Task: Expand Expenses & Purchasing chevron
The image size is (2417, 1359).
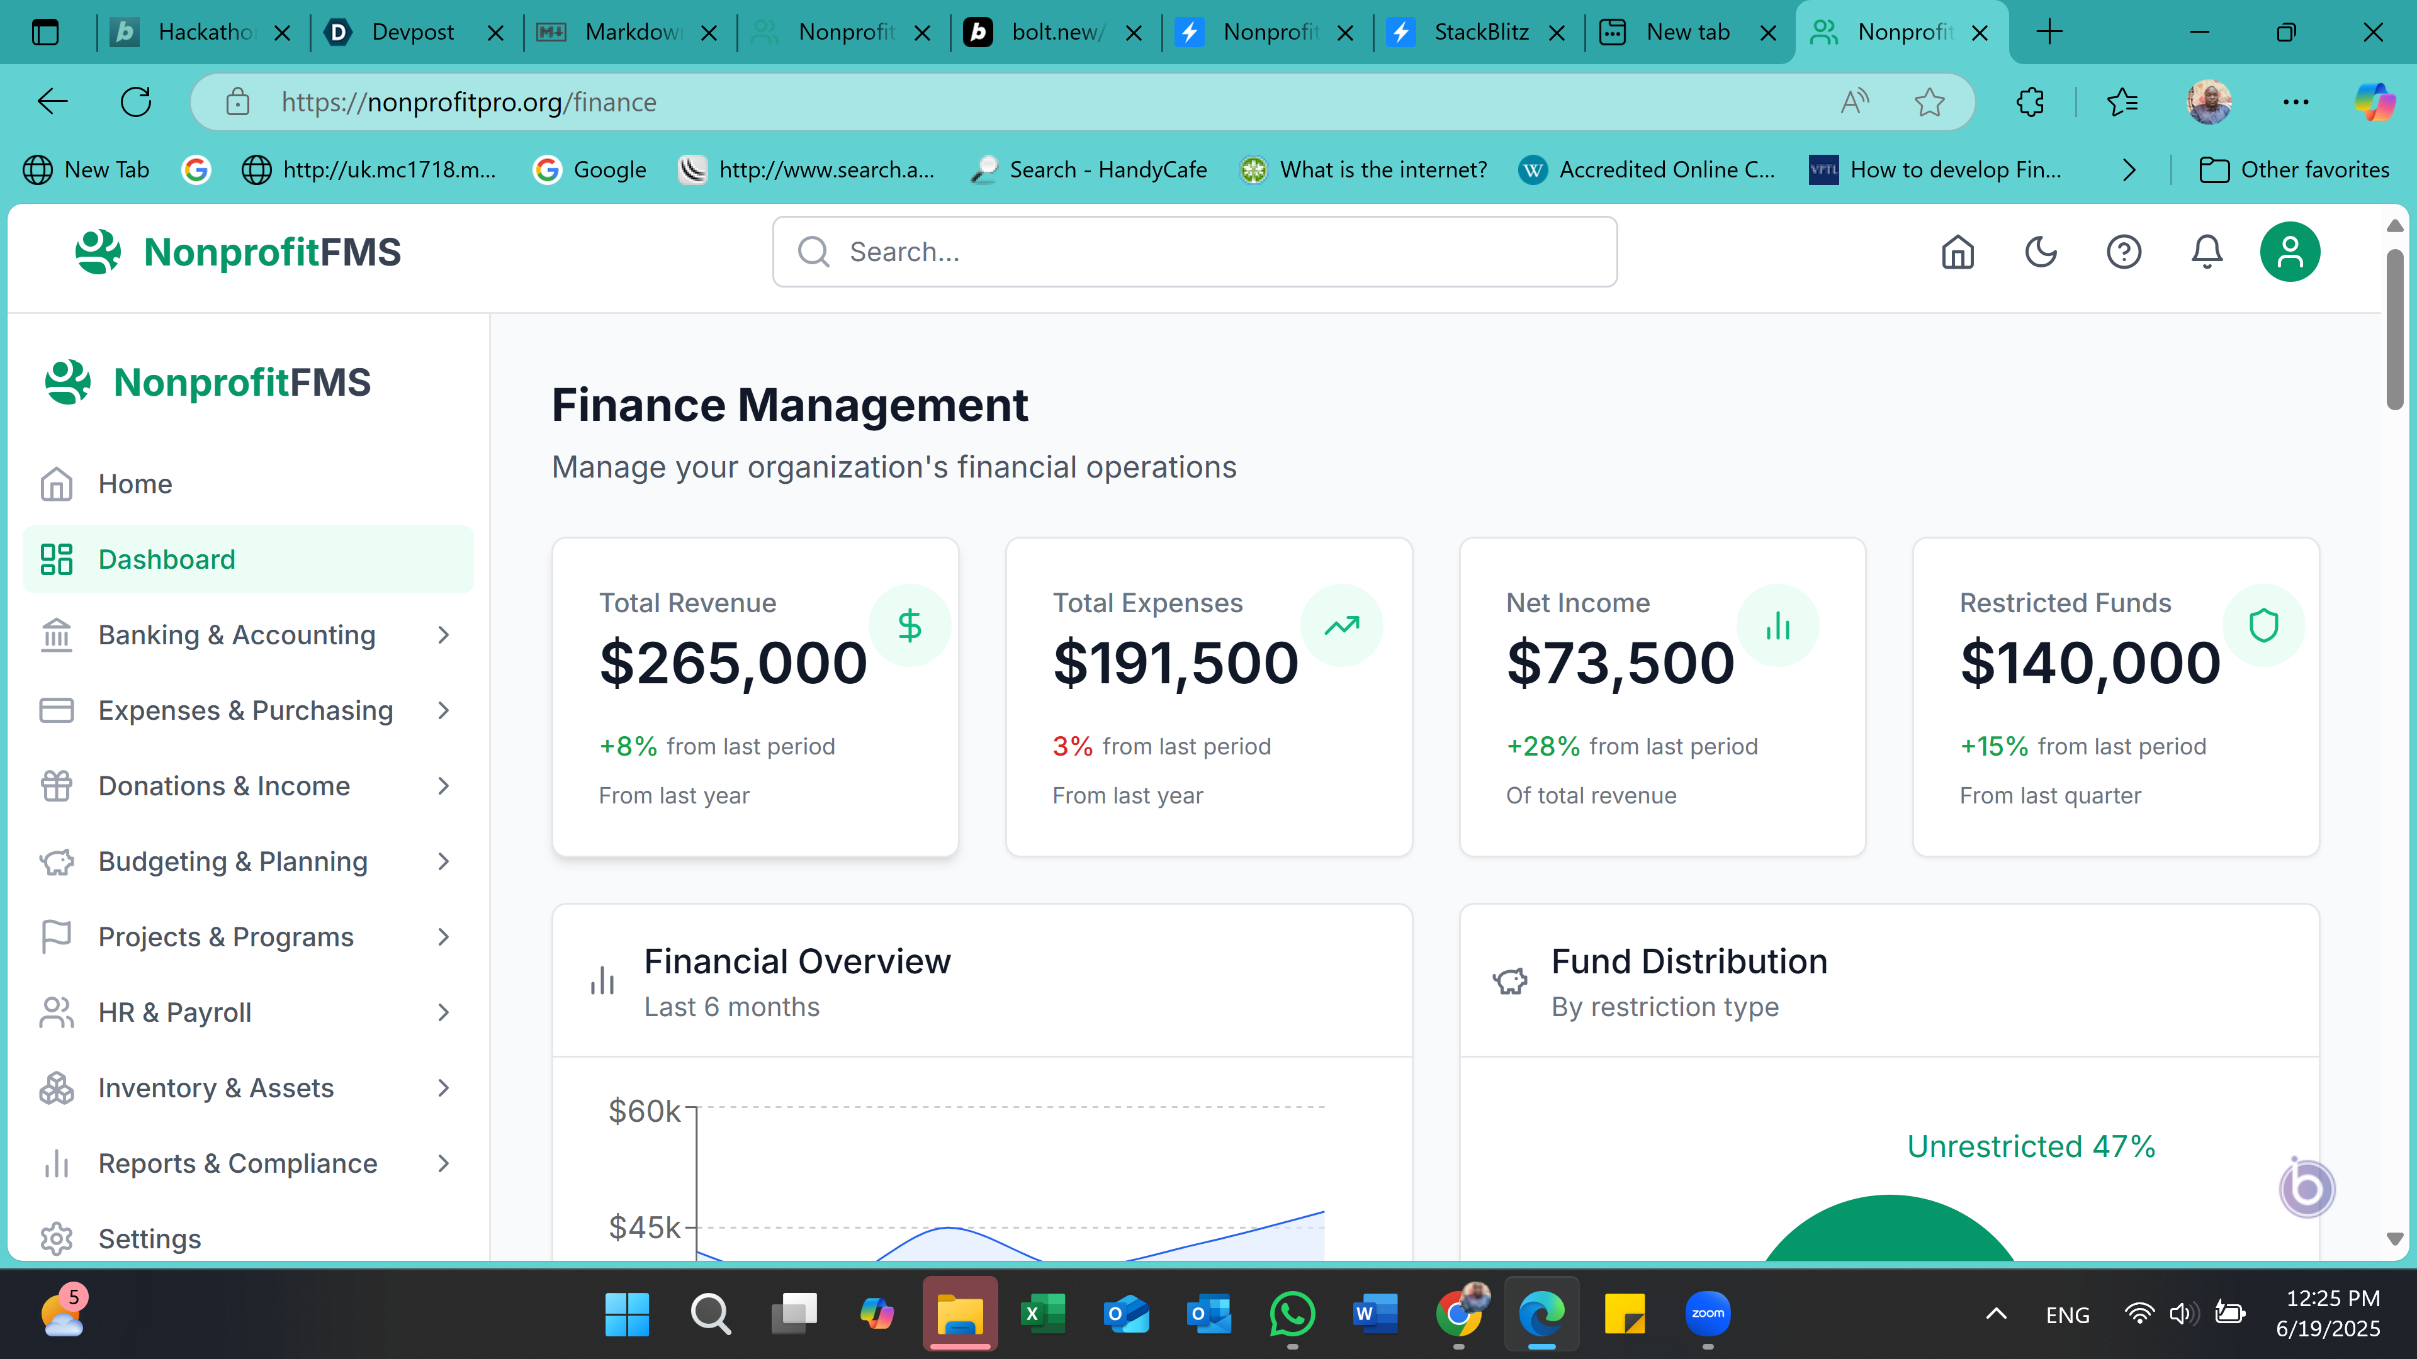Action: click(x=444, y=710)
